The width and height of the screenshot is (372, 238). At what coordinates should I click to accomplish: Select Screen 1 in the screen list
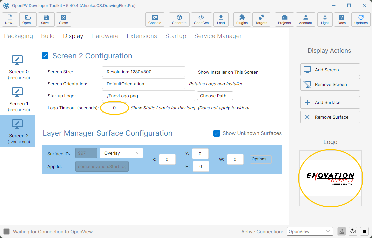point(18,100)
